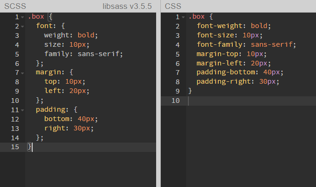This screenshot has width=316, height=187.
Task: Click '.box {' selector in CSS output
Action: coord(201,16)
